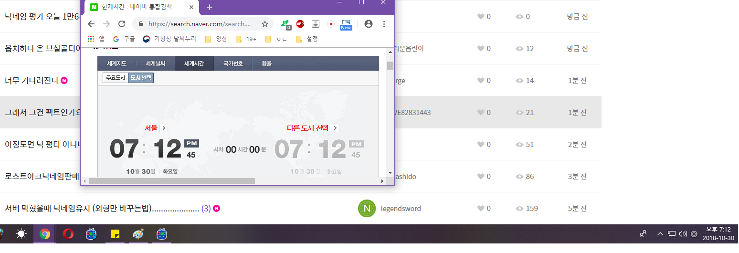This screenshot has height=253, width=739.
Task: Select the 도시선택 view toggle
Action: coord(141,78)
